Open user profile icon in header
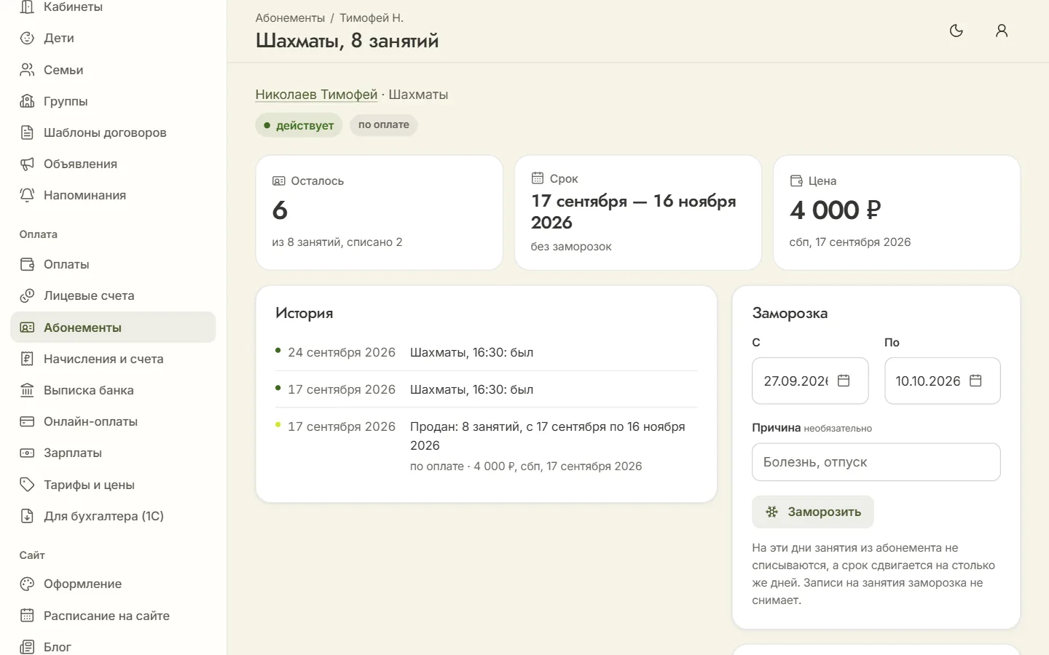The height and width of the screenshot is (655, 1049). (1002, 31)
